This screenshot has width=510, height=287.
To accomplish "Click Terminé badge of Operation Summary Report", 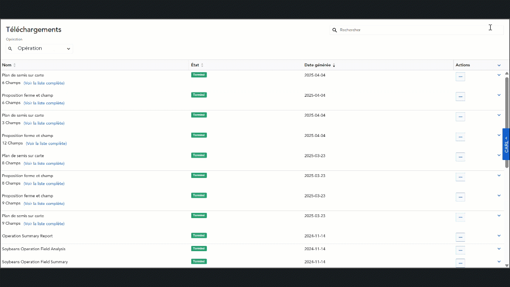I will click(199, 236).
